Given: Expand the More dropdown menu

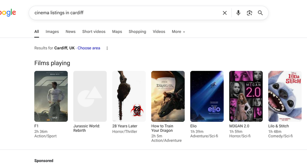Looking at the screenshot, I should [178, 32].
